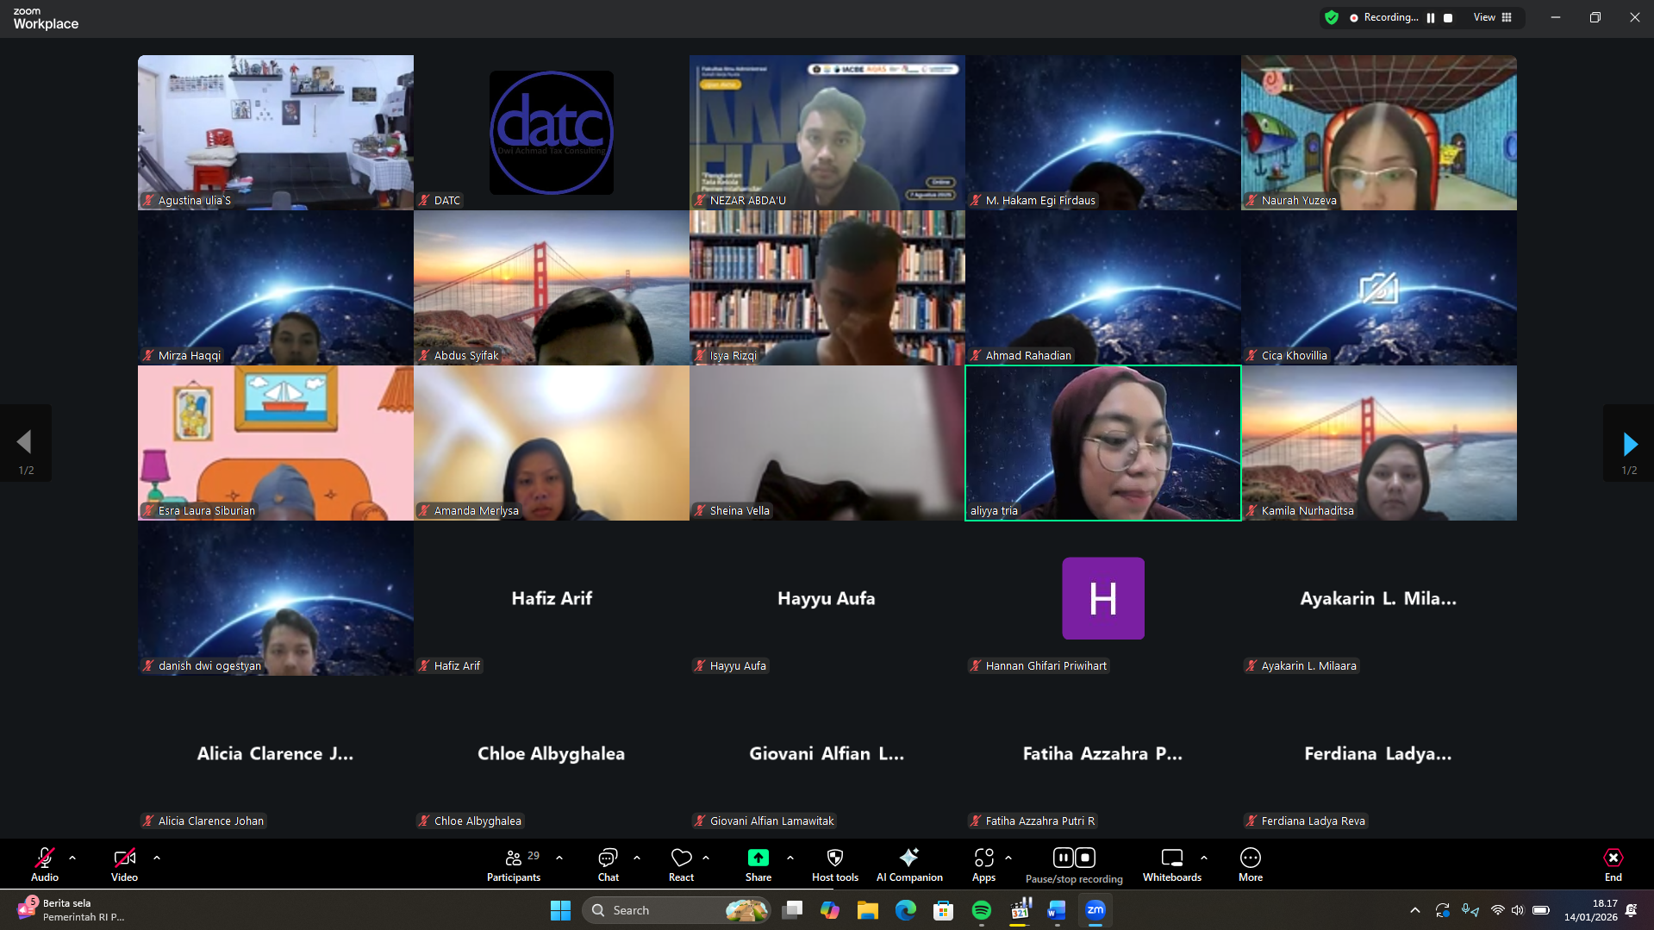Open the Chat panel
The height and width of the screenshot is (930, 1654).
tap(608, 864)
